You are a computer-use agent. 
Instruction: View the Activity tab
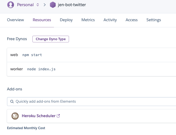(110, 20)
